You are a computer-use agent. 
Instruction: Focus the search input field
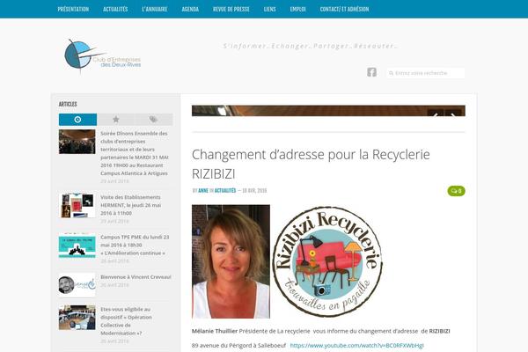click(x=426, y=73)
